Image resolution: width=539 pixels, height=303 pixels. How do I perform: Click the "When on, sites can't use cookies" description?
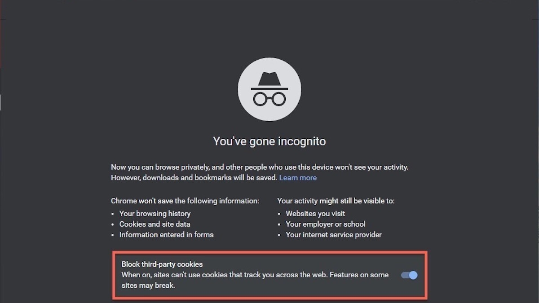click(255, 275)
